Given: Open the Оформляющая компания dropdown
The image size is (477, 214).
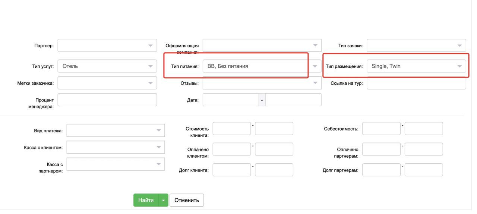Looking at the screenshot, I should click(x=262, y=45).
